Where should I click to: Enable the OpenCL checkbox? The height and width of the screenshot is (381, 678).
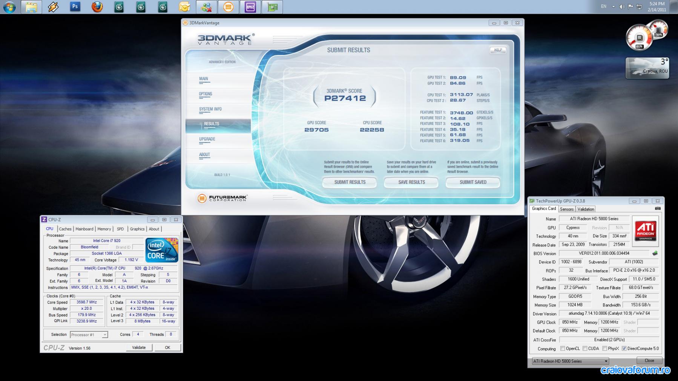(563, 349)
